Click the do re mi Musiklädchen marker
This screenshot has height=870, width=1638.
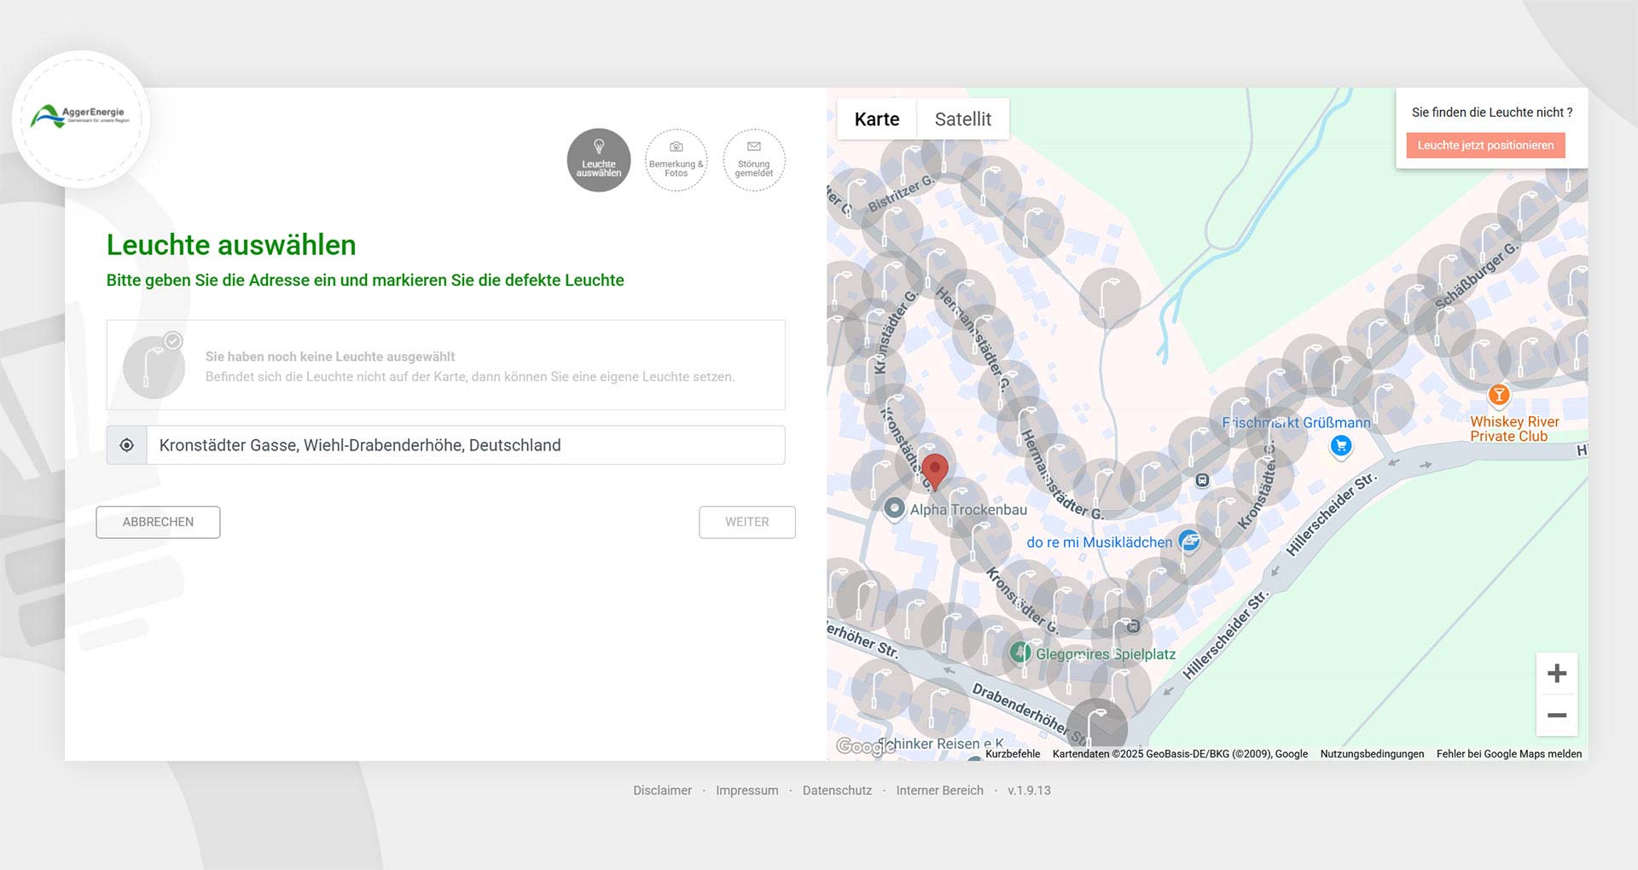[1189, 541]
